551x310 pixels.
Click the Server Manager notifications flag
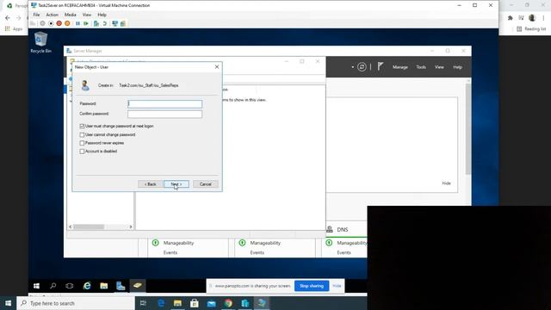point(381,66)
